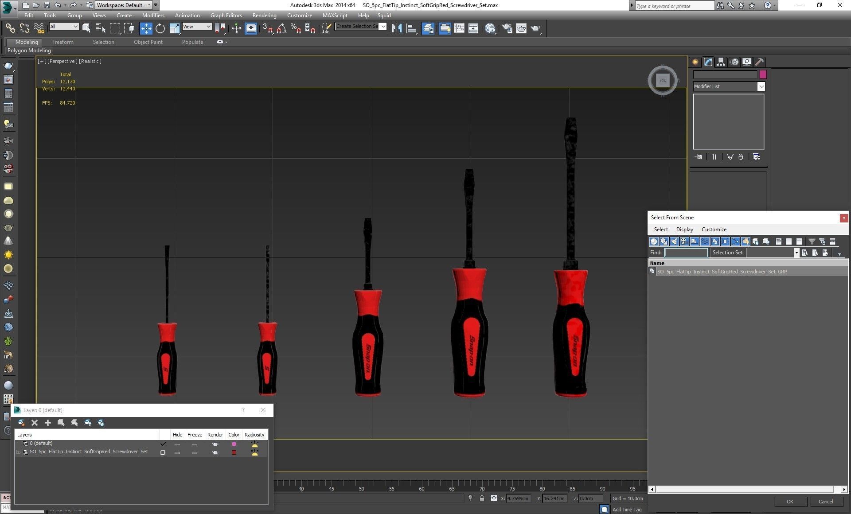Open Select by Name tool in main toolbar
851x514 pixels.
pyautogui.click(x=101, y=28)
